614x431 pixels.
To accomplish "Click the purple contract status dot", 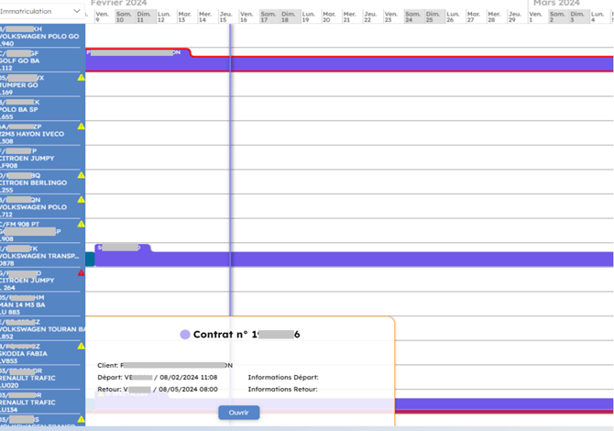I will point(185,335).
